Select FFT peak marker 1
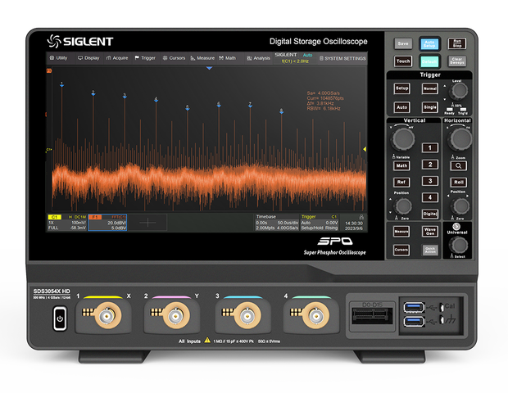508x393 pixels. click(62, 84)
